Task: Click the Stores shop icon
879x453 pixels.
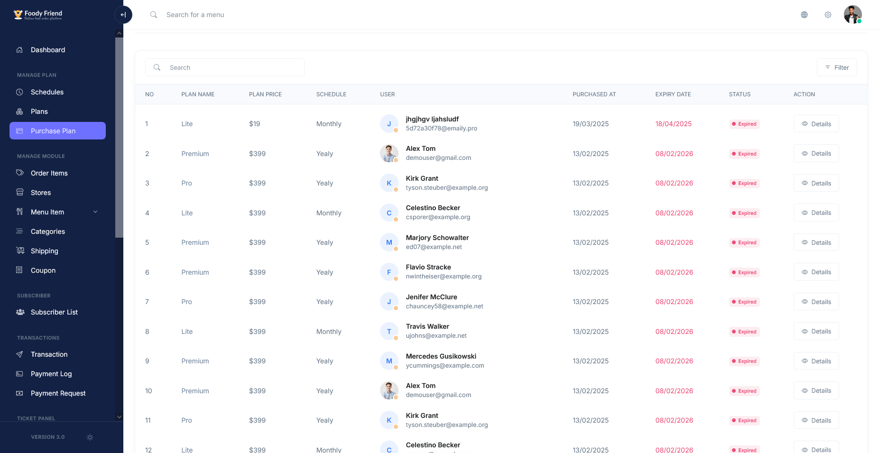Action: [x=19, y=192]
